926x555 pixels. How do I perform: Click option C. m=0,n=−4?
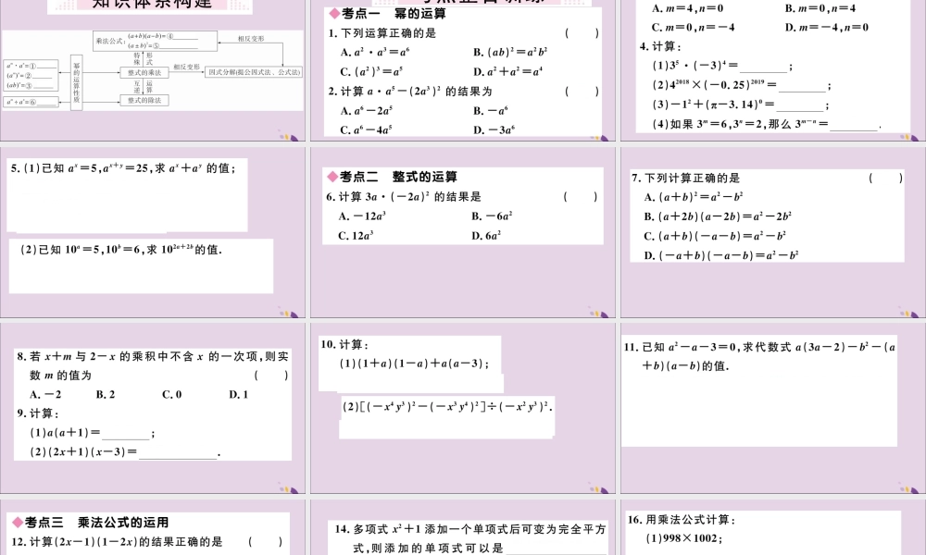pyautogui.click(x=694, y=27)
